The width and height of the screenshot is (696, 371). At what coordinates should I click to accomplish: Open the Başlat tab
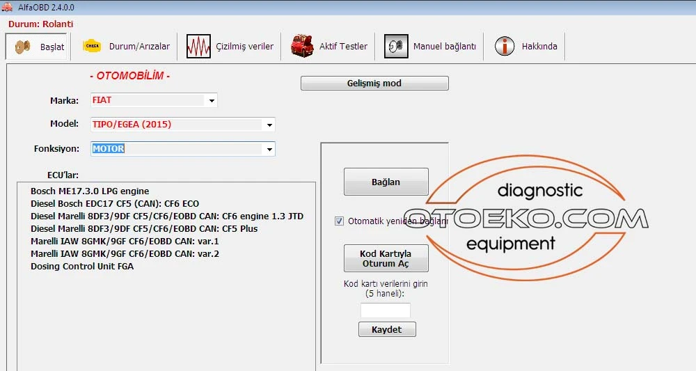click(x=38, y=46)
